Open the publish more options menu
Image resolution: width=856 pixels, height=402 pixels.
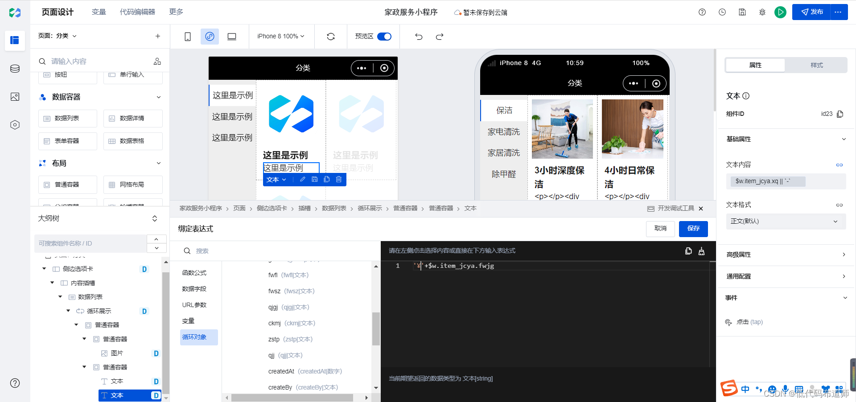coord(838,12)
